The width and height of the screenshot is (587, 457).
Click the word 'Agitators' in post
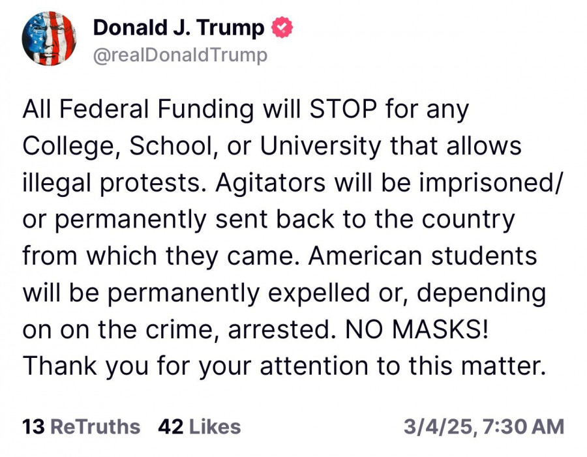coord(274,183)
